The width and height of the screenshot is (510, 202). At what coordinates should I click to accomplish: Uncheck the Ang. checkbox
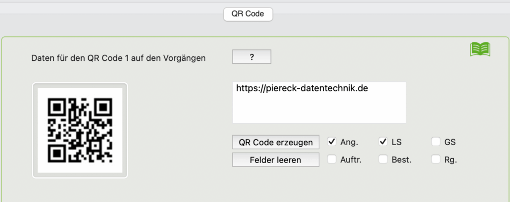(332, 142)
